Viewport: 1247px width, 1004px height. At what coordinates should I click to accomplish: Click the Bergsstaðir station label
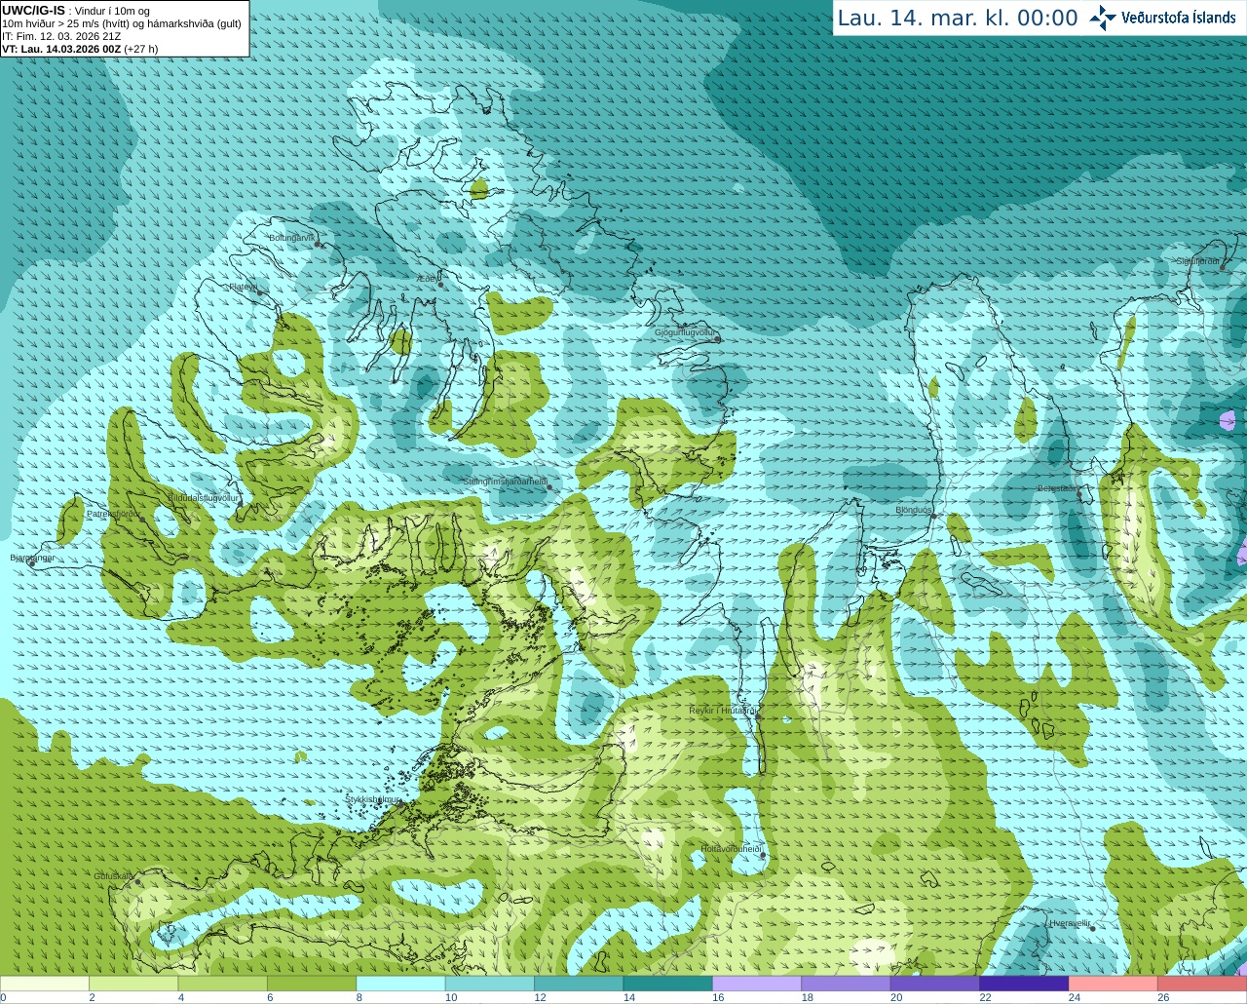point(1058,488)
